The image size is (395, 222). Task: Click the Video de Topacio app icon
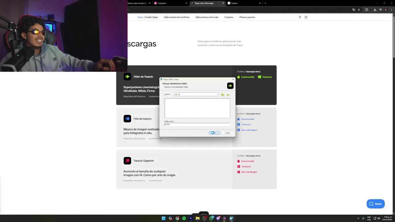tap(127, 76)
